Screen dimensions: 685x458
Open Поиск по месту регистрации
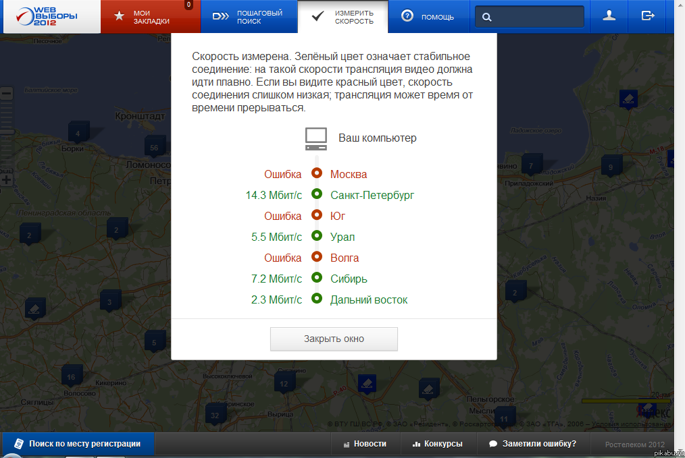tap(78, 444)
